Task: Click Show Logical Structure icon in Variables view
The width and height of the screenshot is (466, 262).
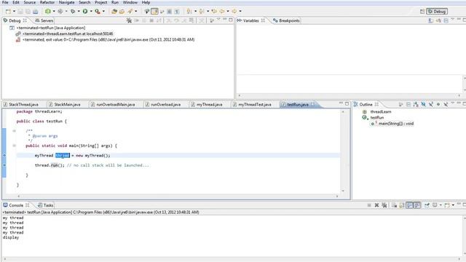Action: [x=438, y=20]
